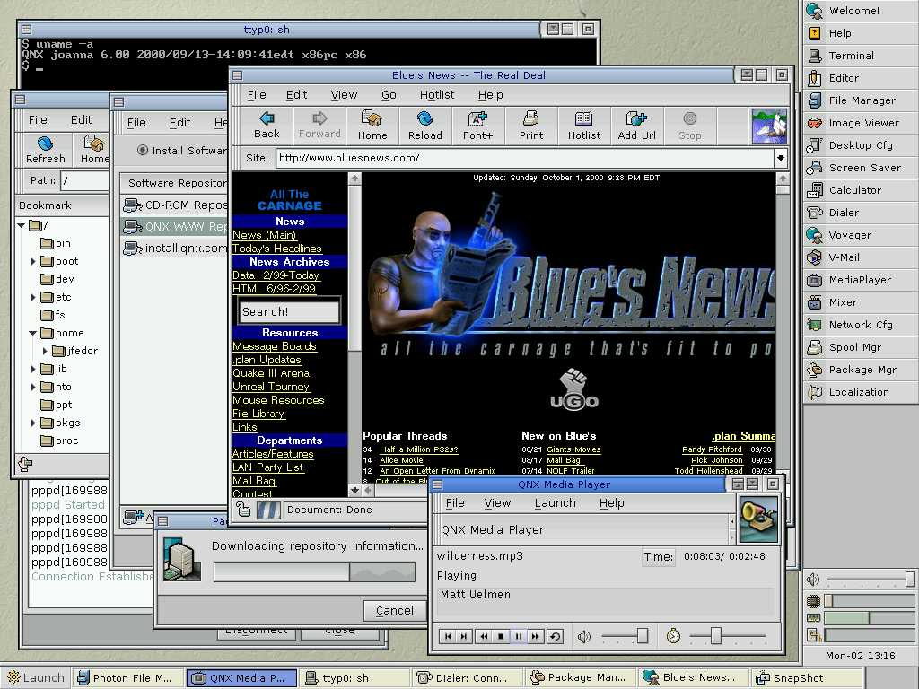
Task: Open the Media Player File menu
Action: point(455,503)
